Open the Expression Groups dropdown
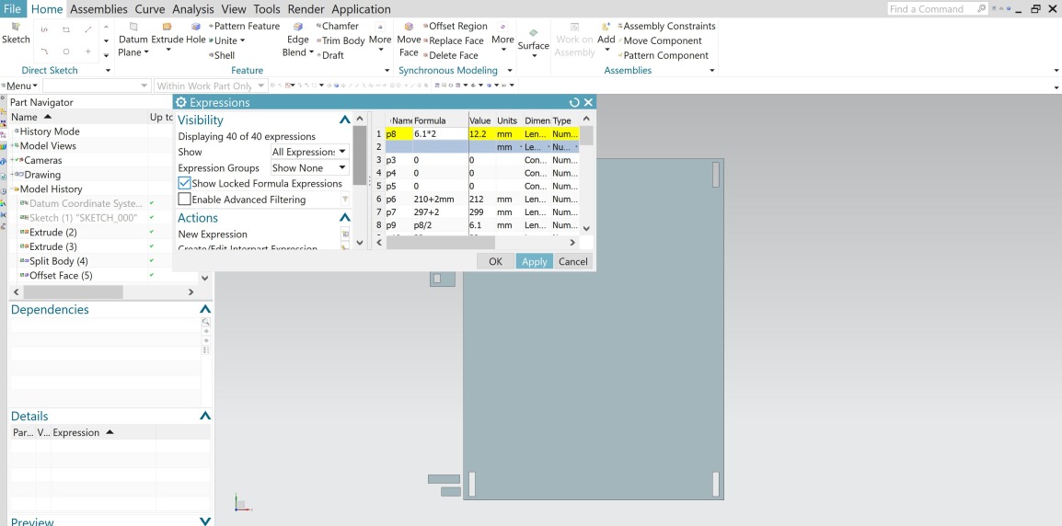Screen dimensions: 1062x526 310,168
